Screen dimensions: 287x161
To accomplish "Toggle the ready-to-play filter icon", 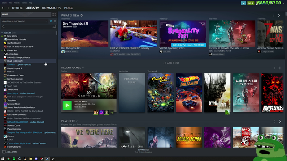I will coord(55,21).
